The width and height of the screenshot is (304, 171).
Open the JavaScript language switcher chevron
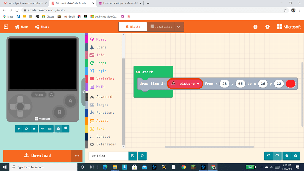tap(178, 26)
